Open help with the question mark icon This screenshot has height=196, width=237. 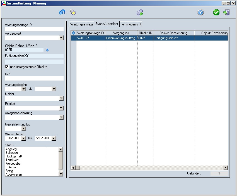pyautogui.click(x=200, y=12)
